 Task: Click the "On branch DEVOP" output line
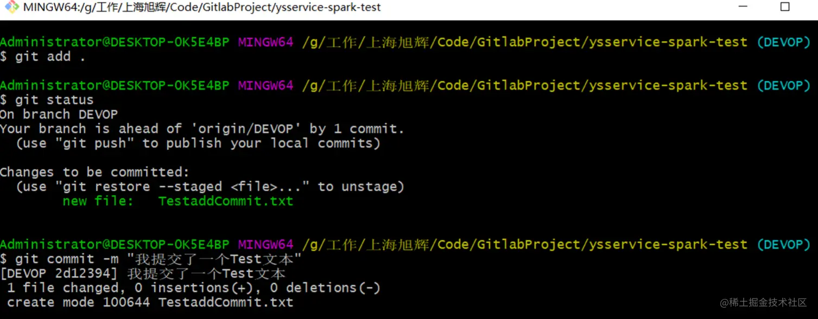pyautogui.click(x=59, y=114)
